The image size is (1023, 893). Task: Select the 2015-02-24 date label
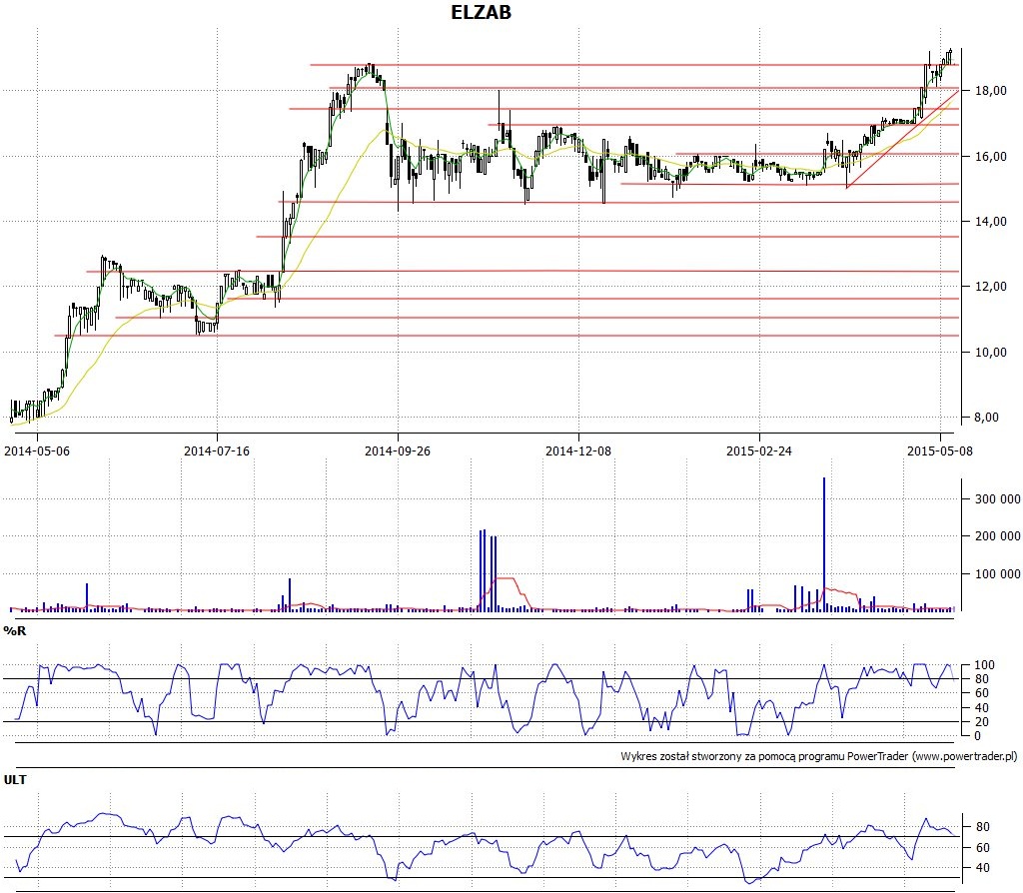[x=759, y=450]
